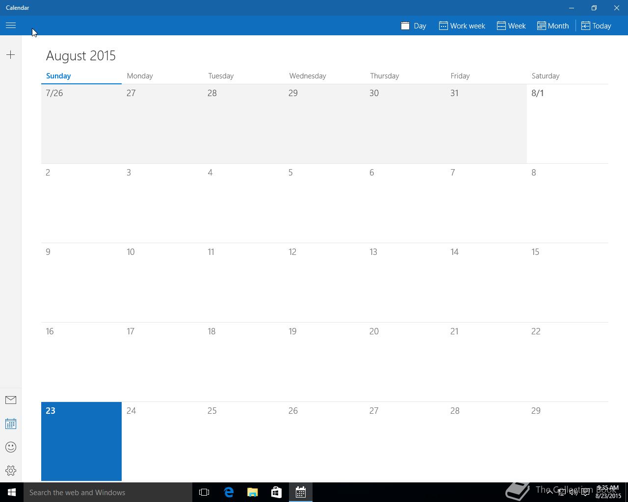Select August 7 Friday cell
The image size is (628, 502).
click(x=486, y=203)
